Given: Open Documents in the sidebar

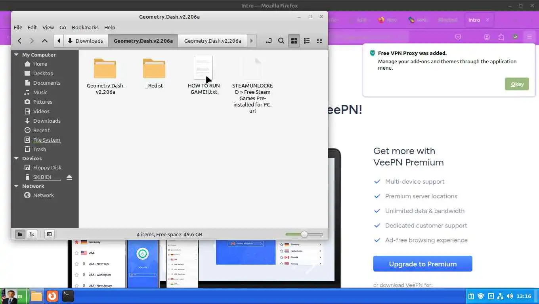Looking at the screenshot, I should pos(47,83).
